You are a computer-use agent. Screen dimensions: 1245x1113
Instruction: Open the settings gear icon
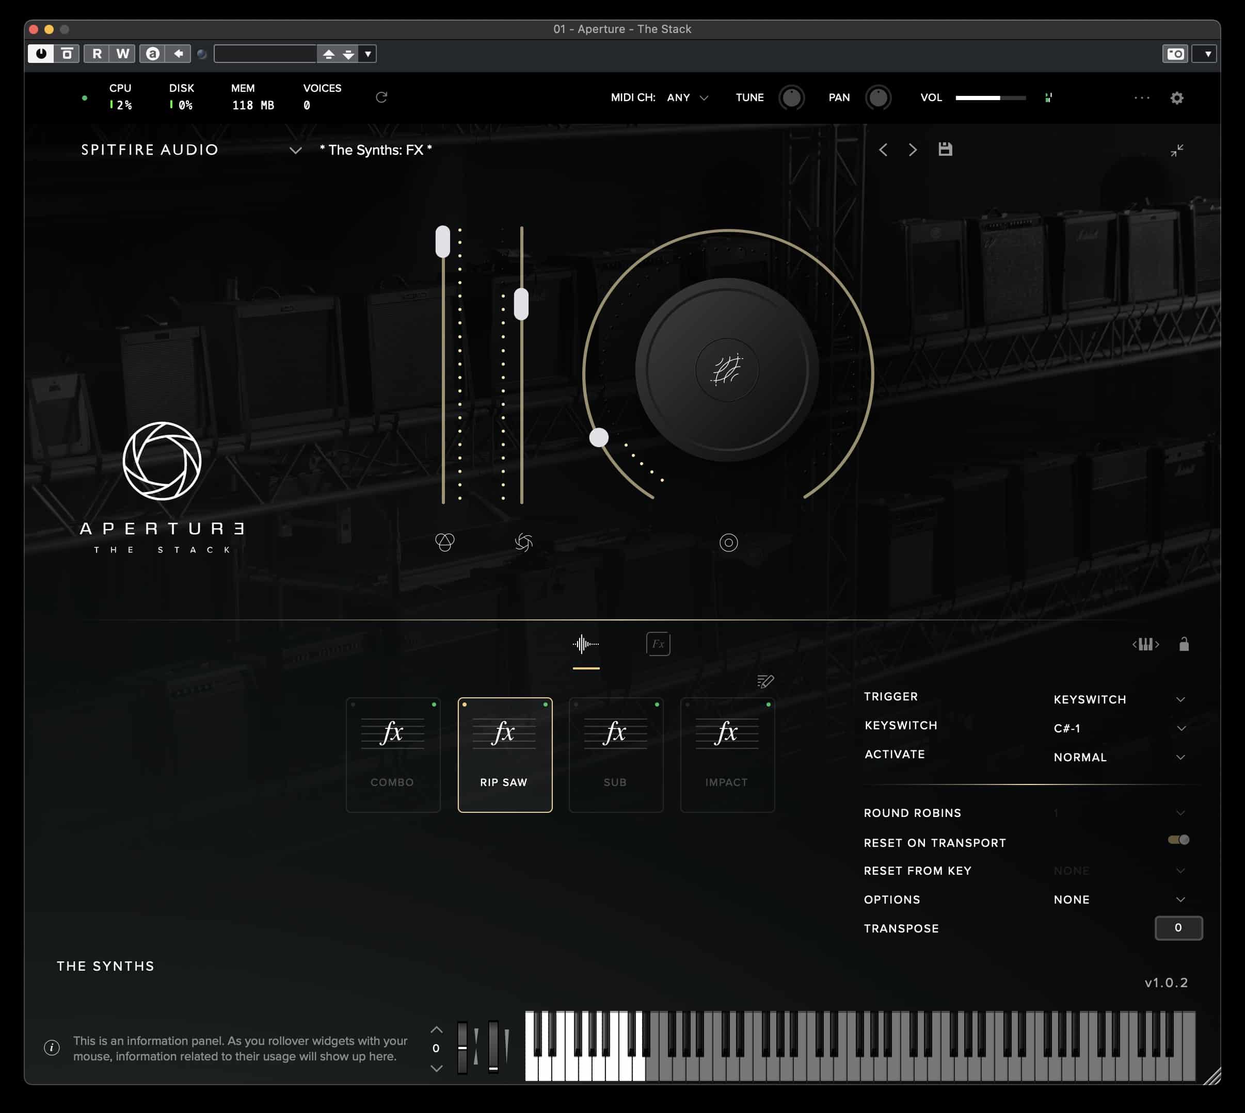[x=1176, y=98]
